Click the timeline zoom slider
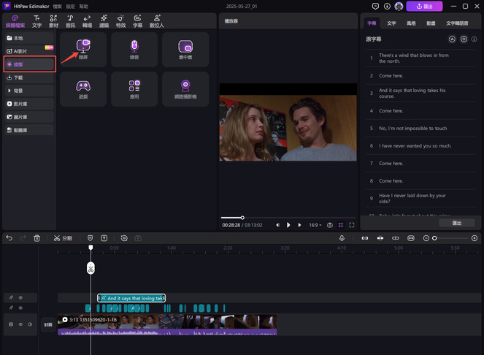Image resolution: width=484 pixels, height=355 pixels. [x=450, y=238]
